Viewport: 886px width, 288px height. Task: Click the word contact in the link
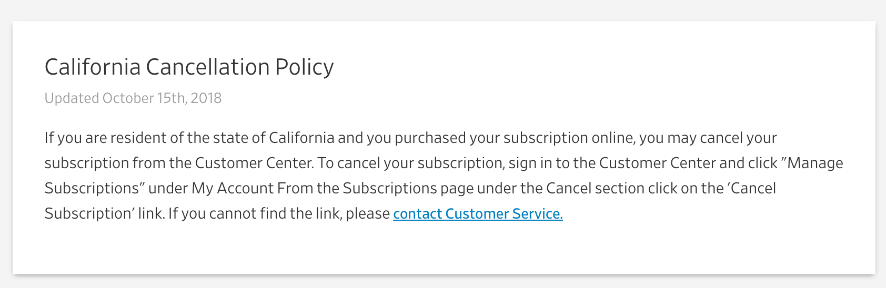(418, 214)
